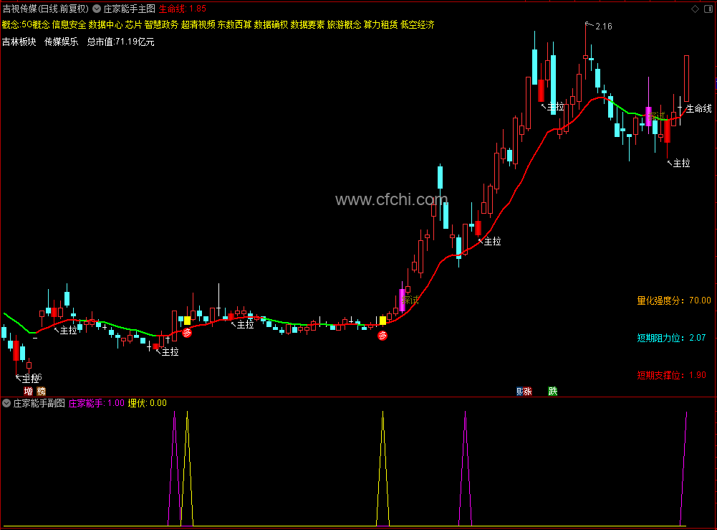Click the 吉林板块 region label

[19, 42]
